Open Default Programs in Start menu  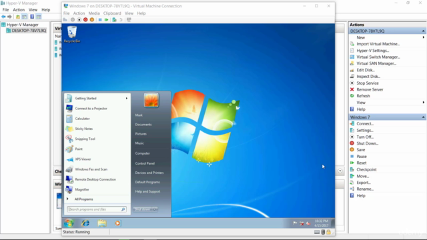pyautogui.click(x=147, y=182)
